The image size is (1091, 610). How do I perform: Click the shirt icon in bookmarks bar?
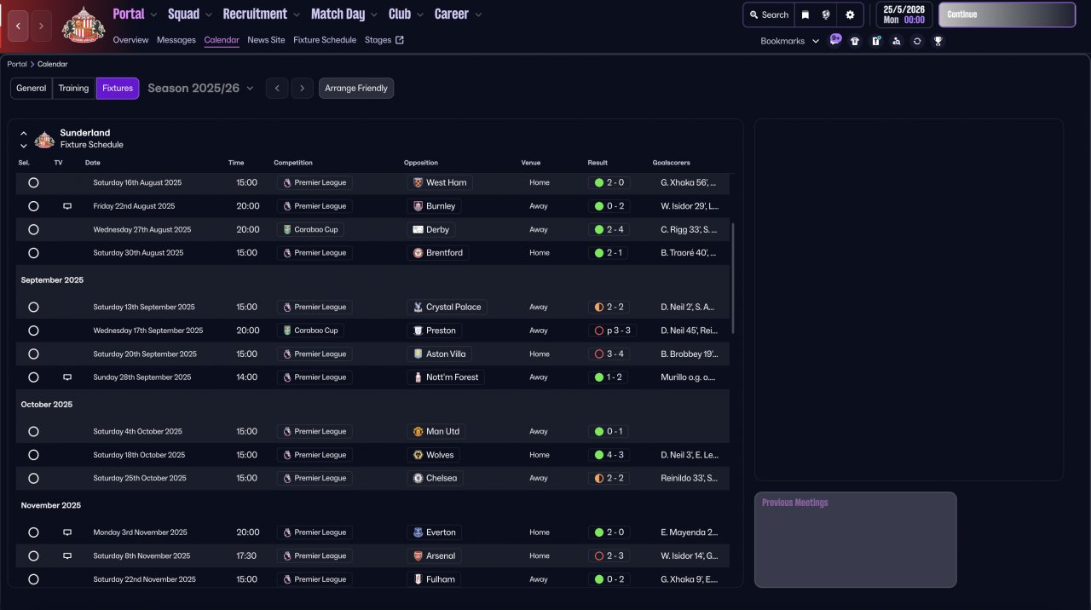click(x=855, y=41)
